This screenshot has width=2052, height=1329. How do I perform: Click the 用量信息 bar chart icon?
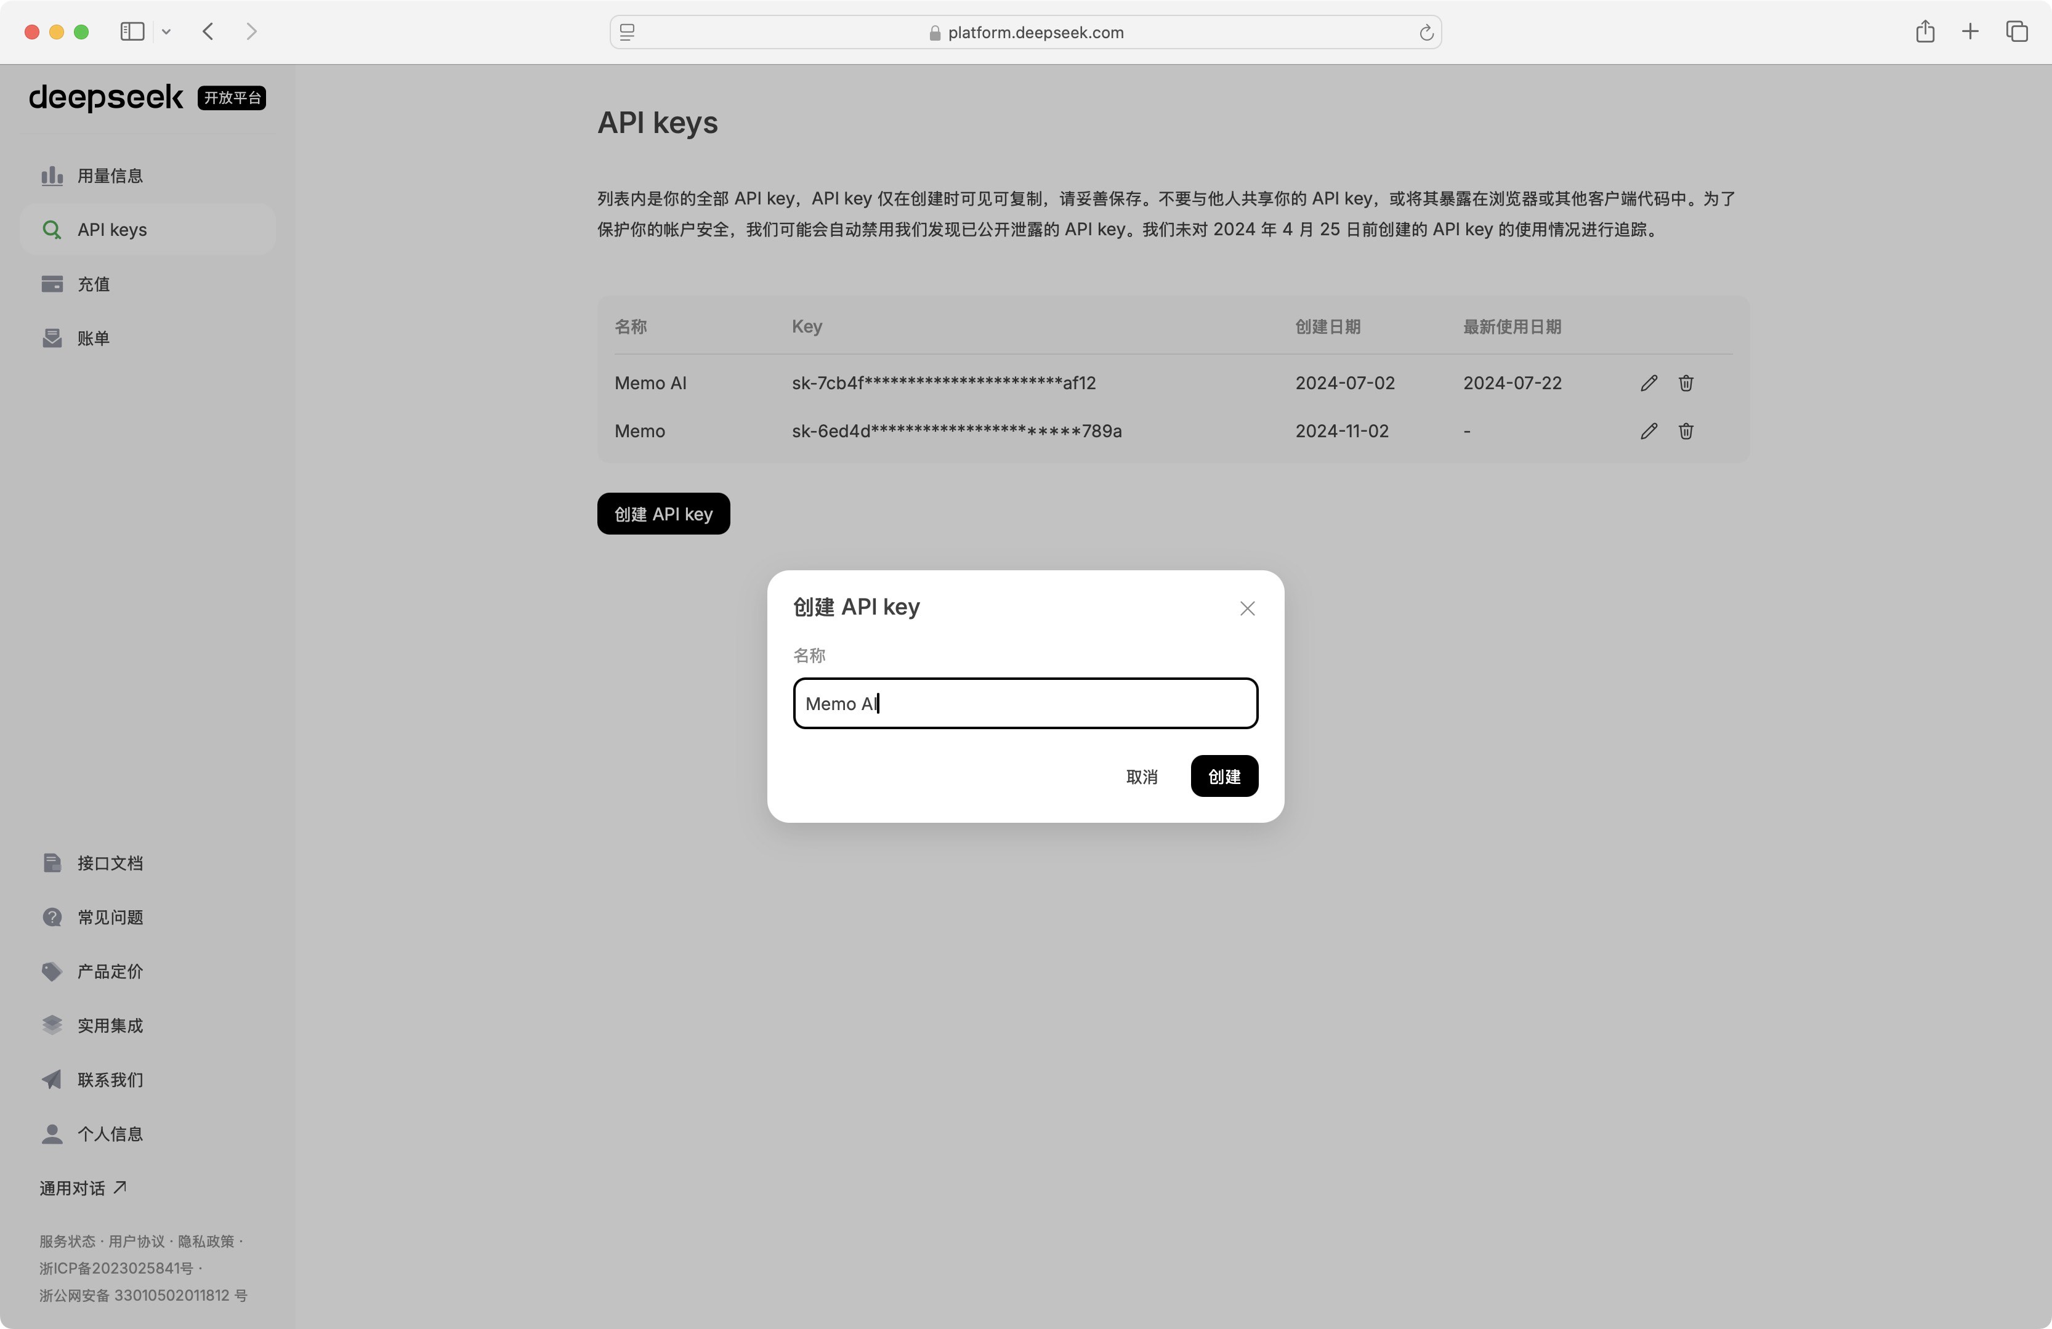pos(52,176)
